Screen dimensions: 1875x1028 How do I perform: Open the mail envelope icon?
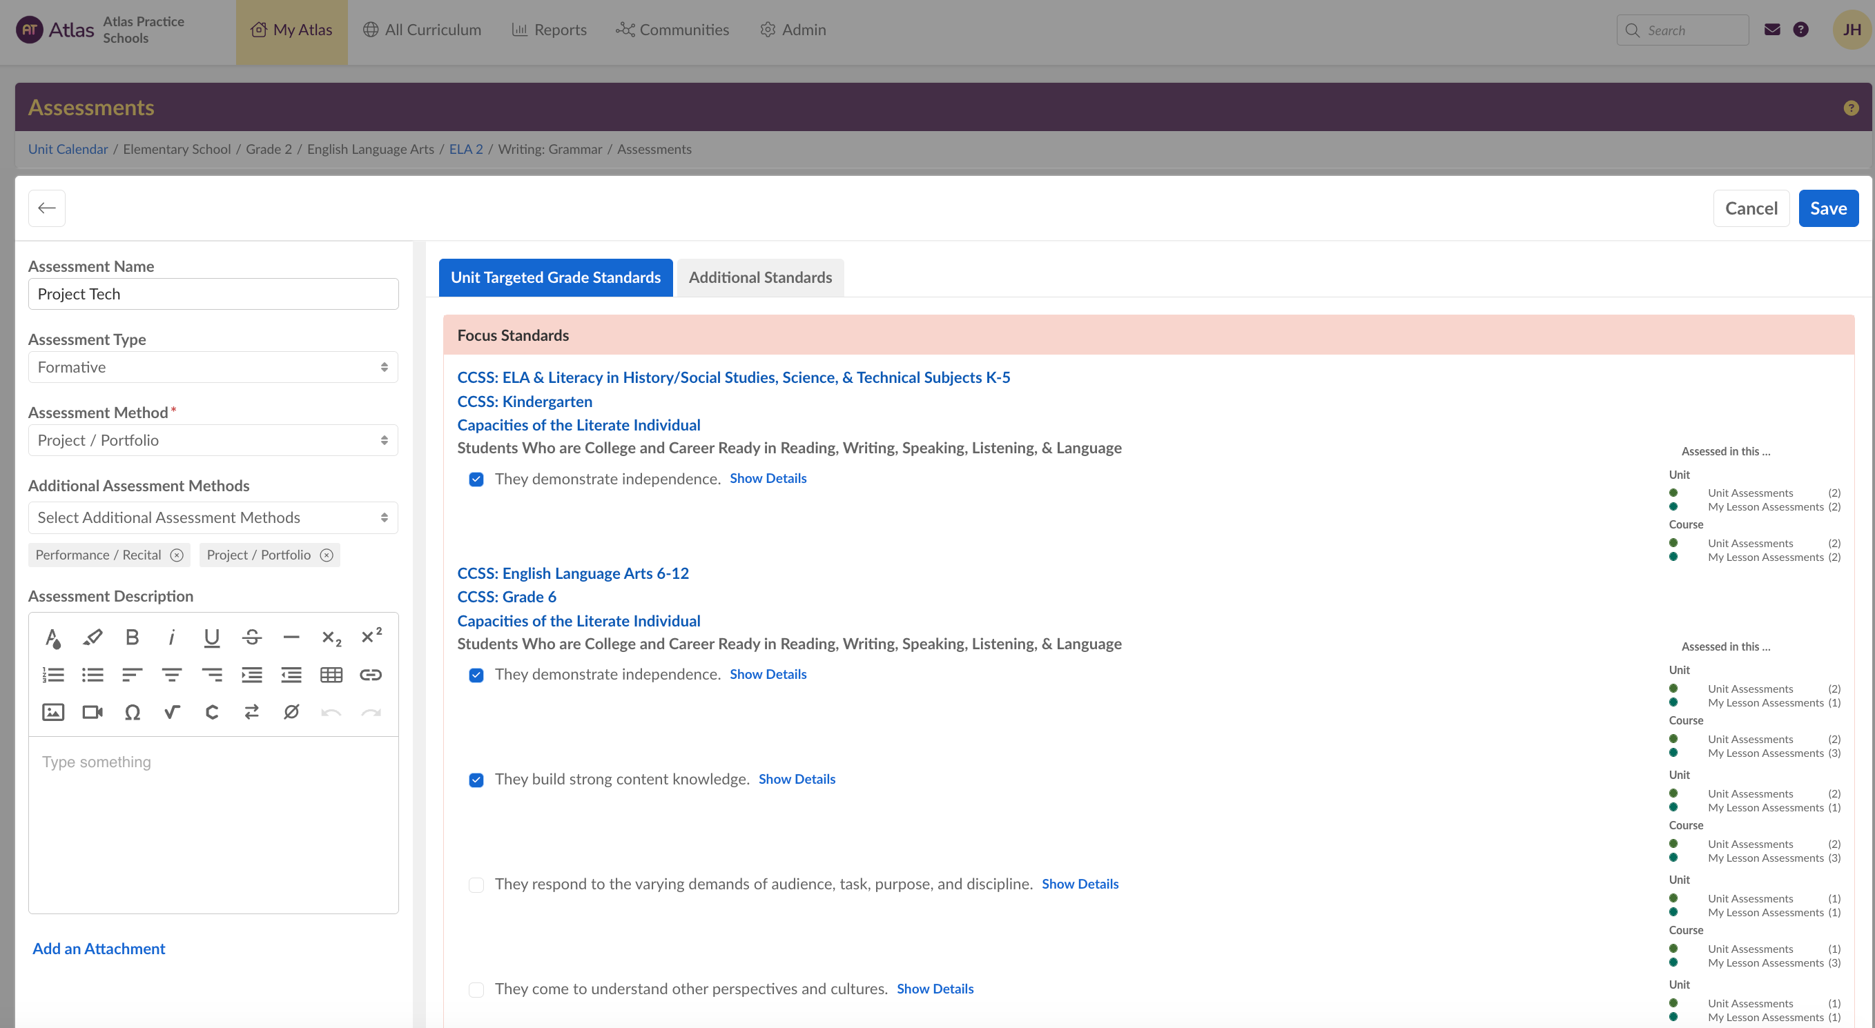point(1771,30)
